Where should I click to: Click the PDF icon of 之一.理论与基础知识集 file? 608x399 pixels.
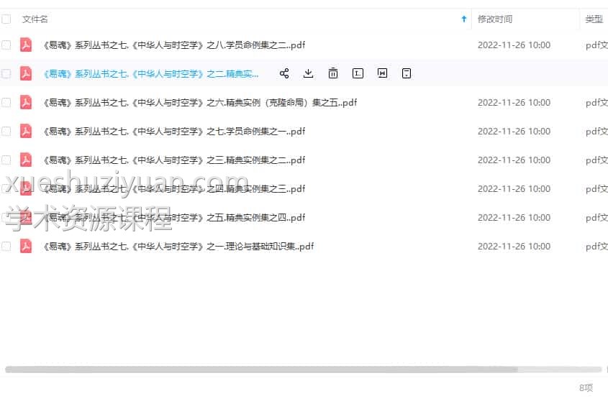(x=26, y=246)
